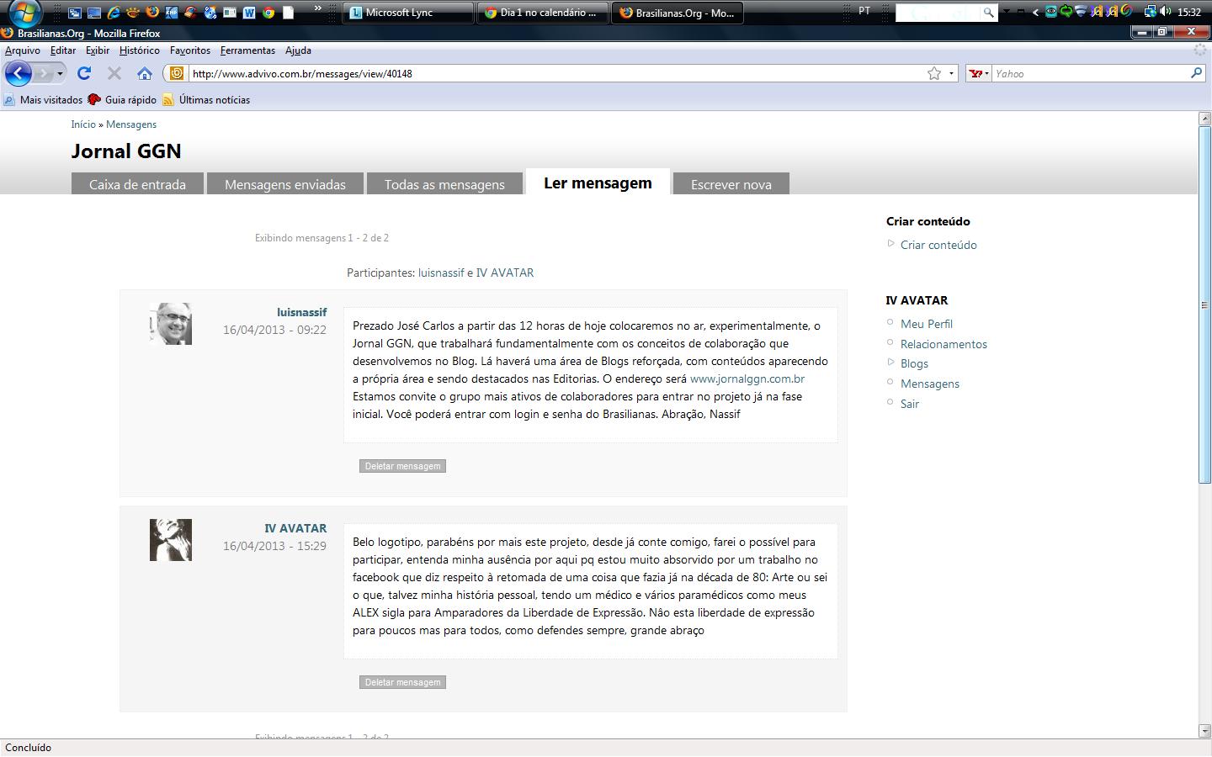Follow the Início breadcrumb link
The image size is (1212, 757).
83,124
